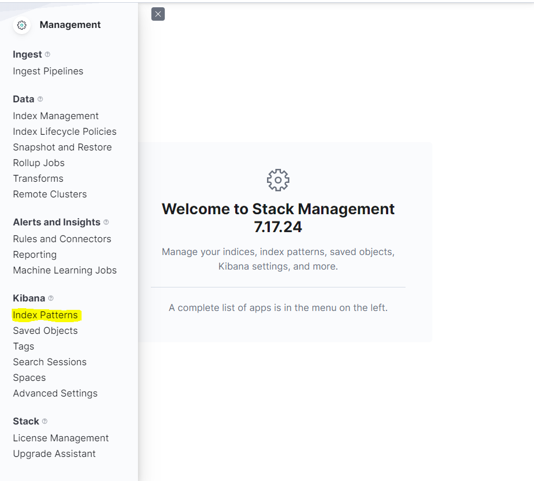Open License Management

point(61,438)
